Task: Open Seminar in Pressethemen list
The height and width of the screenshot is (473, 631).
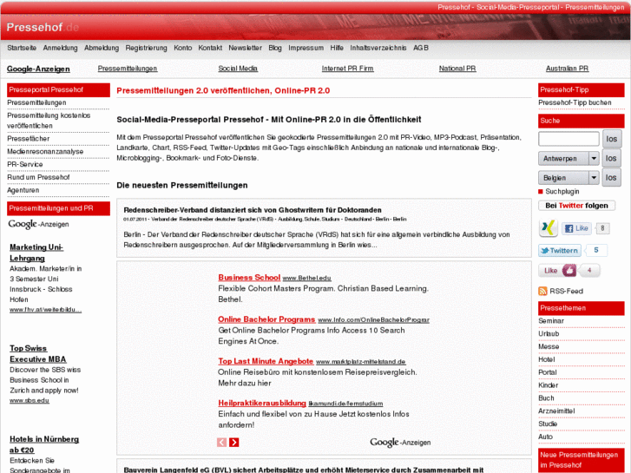Action: click(x=551, y=321)
